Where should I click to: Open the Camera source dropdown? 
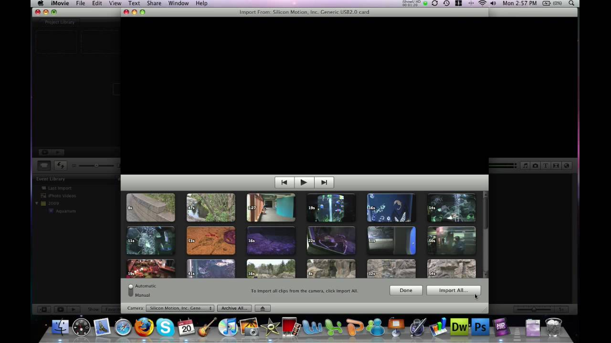[x=180, y=308]
